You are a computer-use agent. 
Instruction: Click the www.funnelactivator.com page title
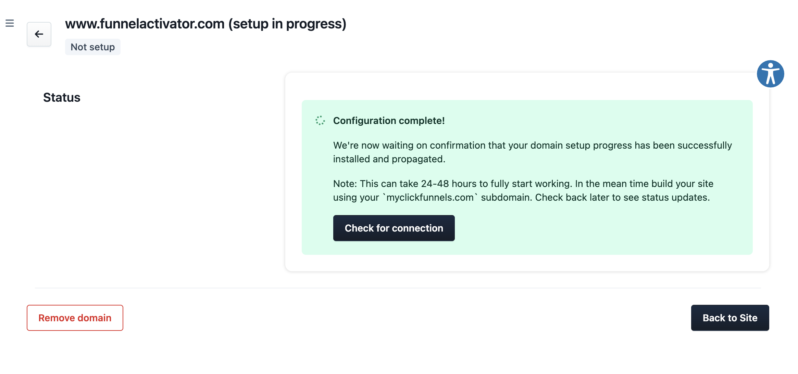[x=206, y=24]
